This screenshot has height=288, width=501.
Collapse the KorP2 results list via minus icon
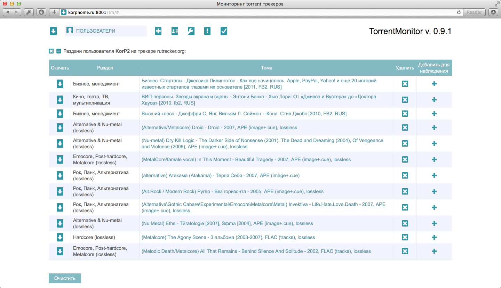click(58, 51)
